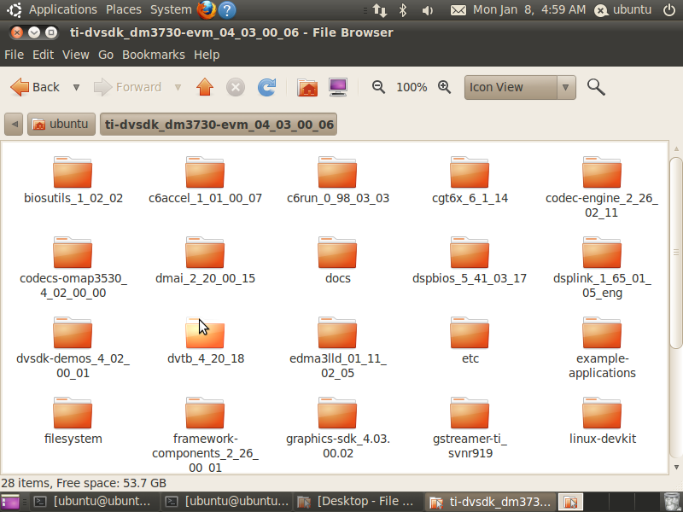Open the Computer toolbar icon
Viewport: 683px width, 512px height.
(x=338, y=87)
